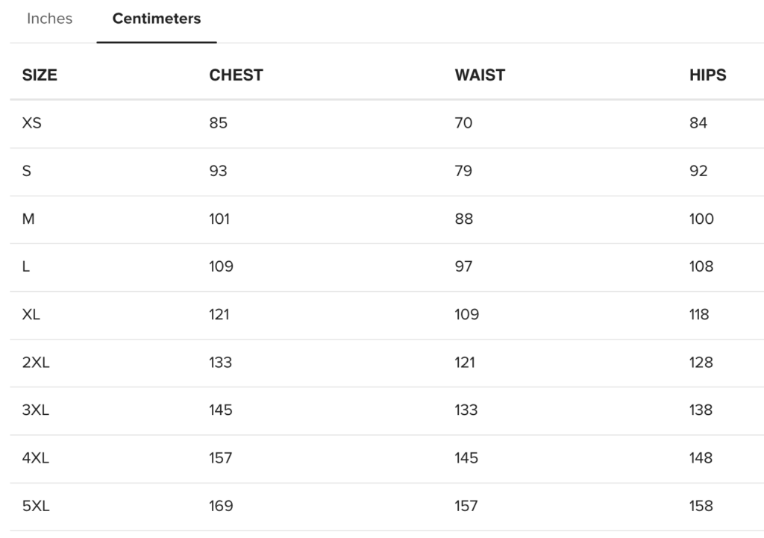Select the XL size row label
The width and height of the screenshot is (764, 538).
pyautogui.click(x=31, y=314)
